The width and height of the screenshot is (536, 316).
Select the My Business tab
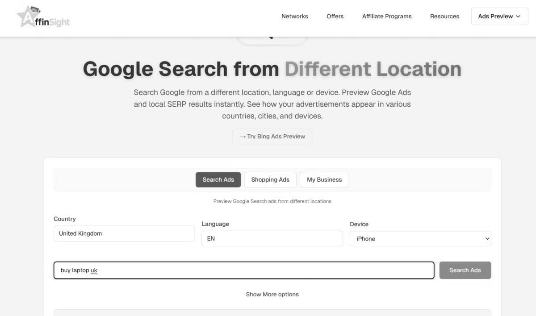[x=324, y=179]
